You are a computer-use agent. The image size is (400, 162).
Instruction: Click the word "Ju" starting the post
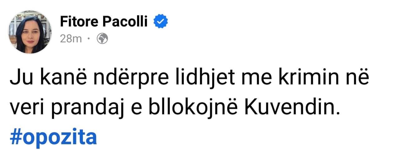(x=20, y=80)
